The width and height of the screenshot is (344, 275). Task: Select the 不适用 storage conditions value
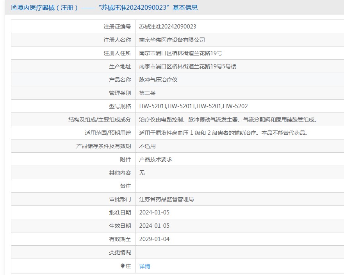pos(147,146)
